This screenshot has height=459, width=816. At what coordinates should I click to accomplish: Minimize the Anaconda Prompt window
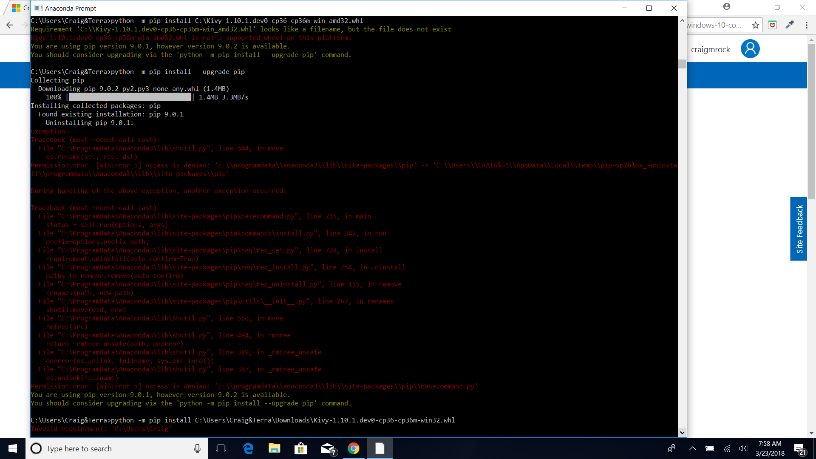[624, 8]
